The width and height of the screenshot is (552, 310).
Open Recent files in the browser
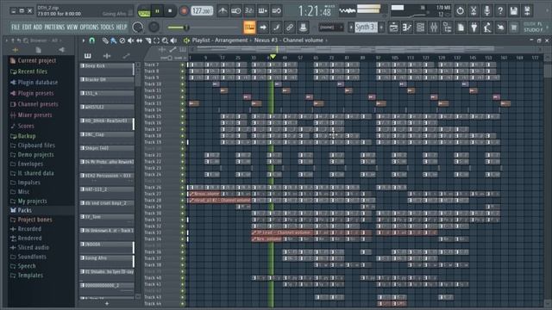tap(33, 71)
